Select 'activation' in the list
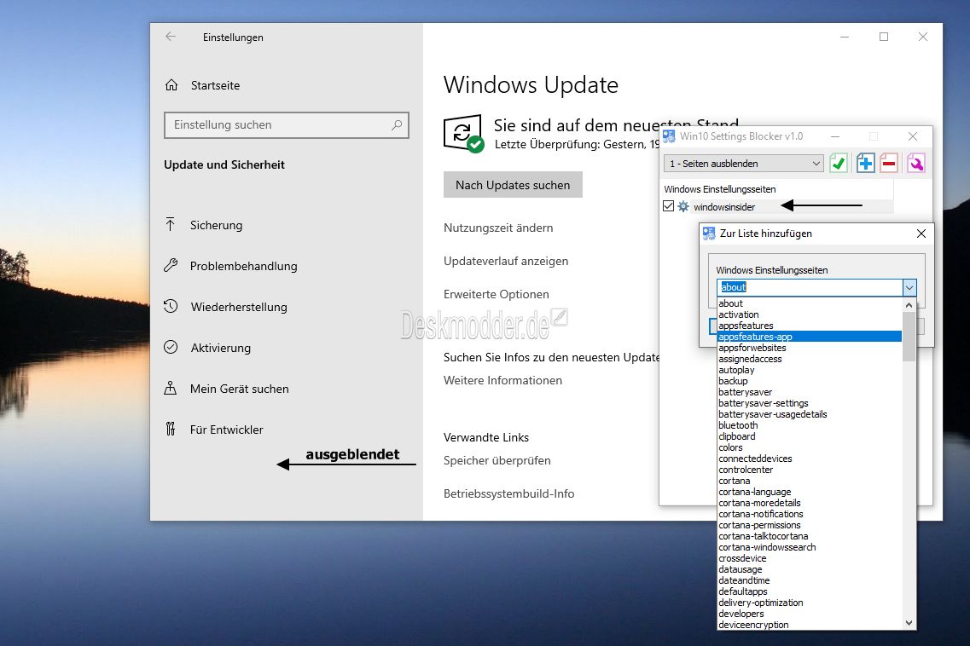The height and width of the screenshot is (646, 970). tap(809, 314)
